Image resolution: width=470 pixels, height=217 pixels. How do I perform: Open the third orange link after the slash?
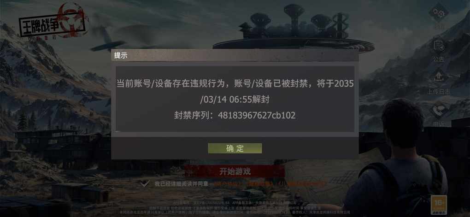point(305,184)
